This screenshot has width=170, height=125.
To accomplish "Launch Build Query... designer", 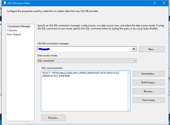I will 148,83.
